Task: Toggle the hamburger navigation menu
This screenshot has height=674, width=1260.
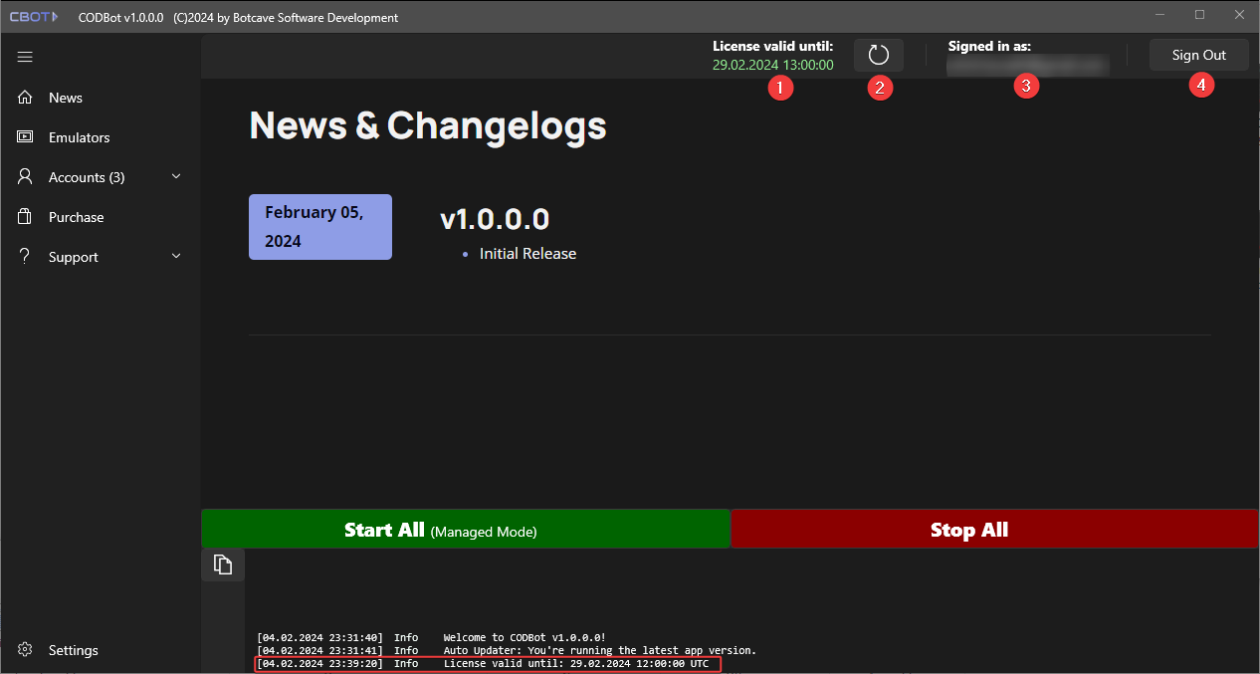Action: (25, 57)
